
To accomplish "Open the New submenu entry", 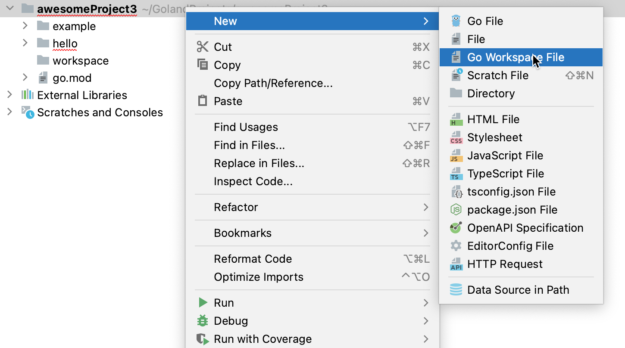I will tap(312, 21).
